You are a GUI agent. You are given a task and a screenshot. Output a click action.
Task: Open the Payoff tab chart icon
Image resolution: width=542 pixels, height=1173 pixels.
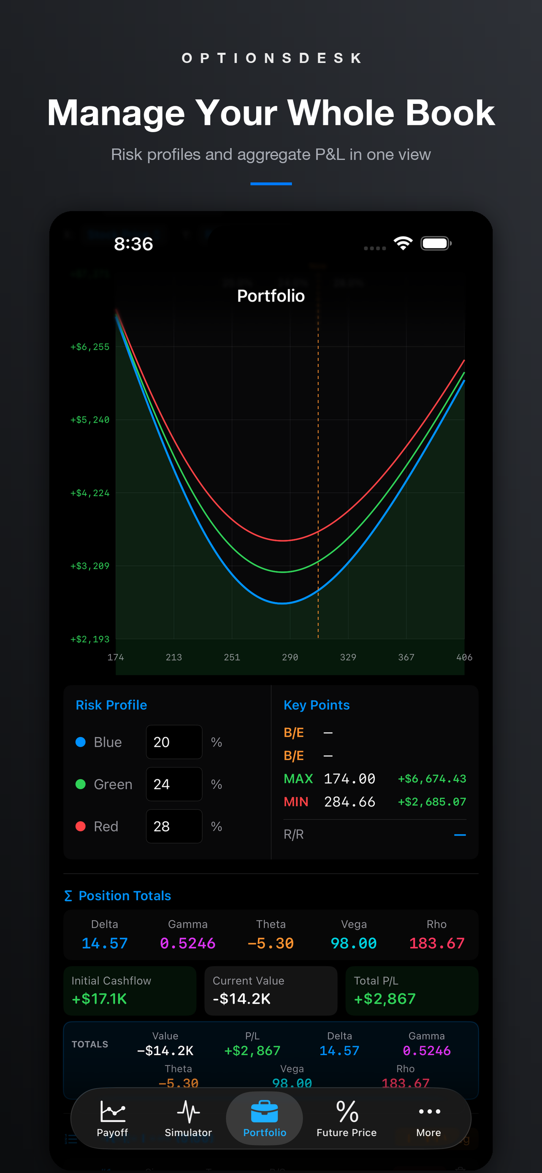click(112, 1111)
